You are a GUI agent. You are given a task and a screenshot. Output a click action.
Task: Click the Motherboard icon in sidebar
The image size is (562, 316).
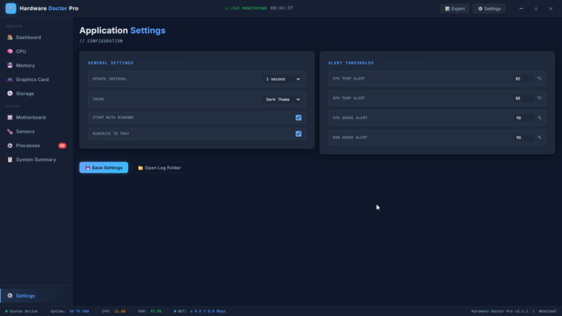[x=10, y=118]
